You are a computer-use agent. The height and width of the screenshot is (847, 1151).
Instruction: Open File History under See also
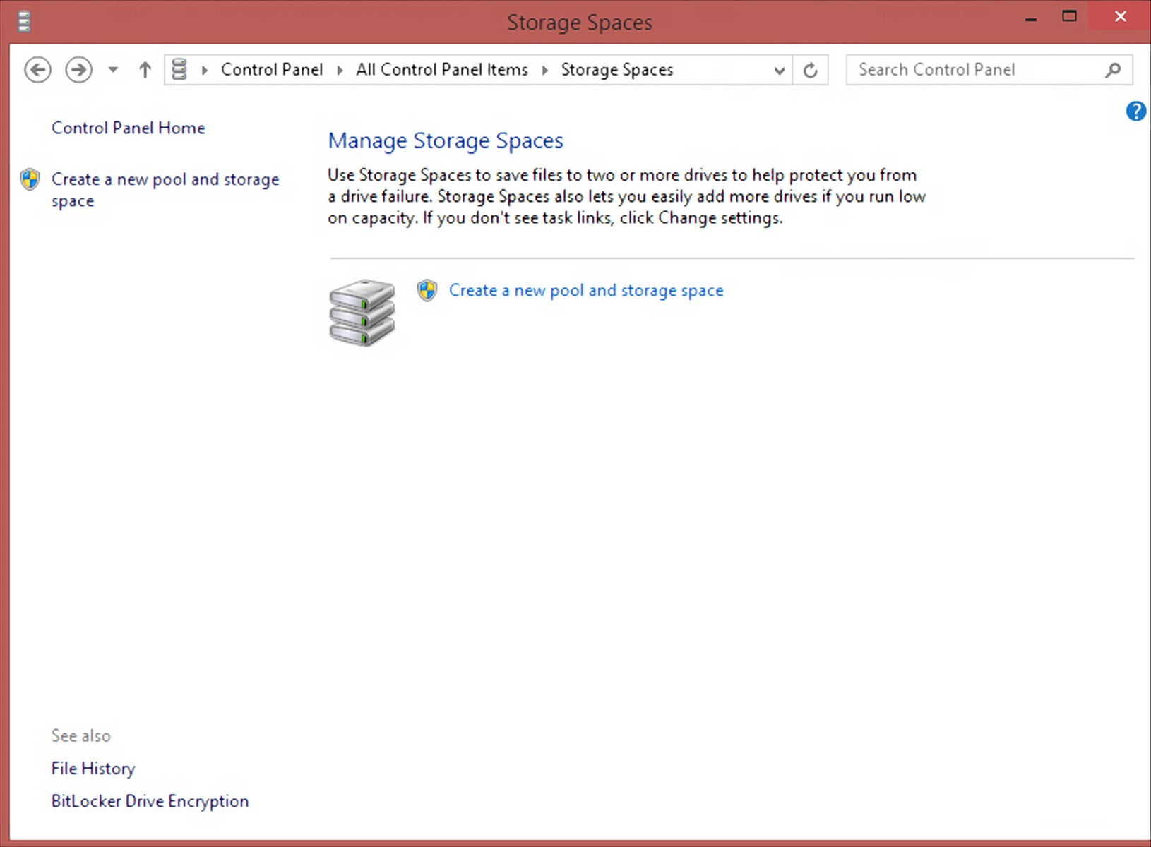coord(93,769)
